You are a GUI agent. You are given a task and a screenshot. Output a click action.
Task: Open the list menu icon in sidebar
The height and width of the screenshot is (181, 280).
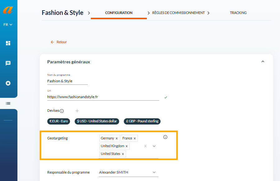pos(8,103)
